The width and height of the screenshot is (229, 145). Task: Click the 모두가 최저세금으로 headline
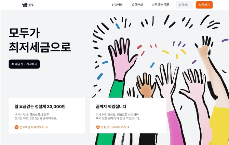(40, 40)
